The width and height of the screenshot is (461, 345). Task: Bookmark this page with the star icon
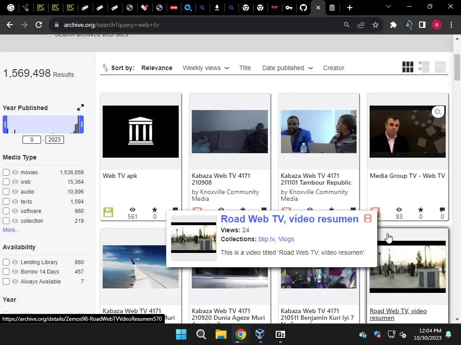pyautogui.click(x=375, y=25)
